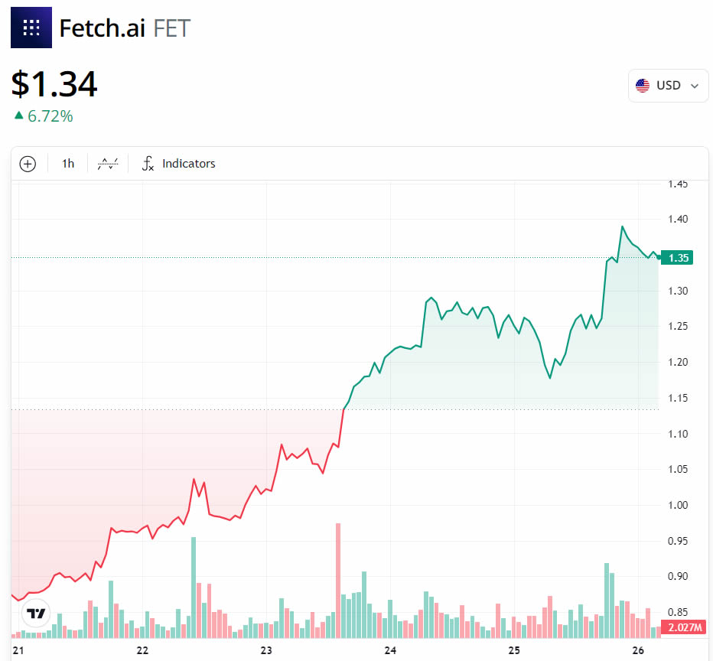Select date 24 on time axis

point(390,650)
